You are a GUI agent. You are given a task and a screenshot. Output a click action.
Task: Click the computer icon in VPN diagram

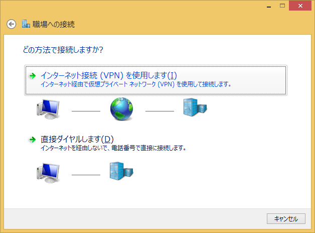pyautogui.click(x=49, y=107)
